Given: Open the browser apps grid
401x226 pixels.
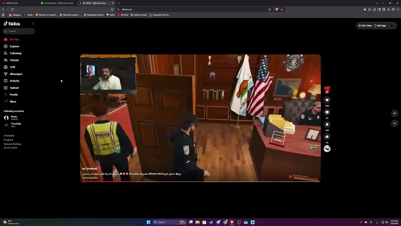Looking at the screenshot, I should (3, 15).
